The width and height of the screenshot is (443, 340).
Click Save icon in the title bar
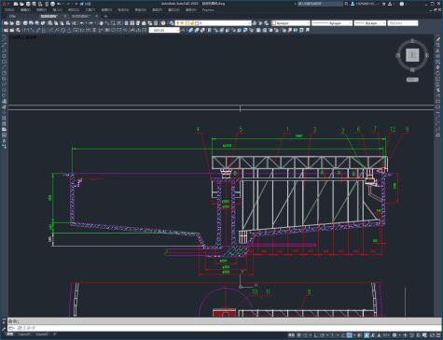28,4
